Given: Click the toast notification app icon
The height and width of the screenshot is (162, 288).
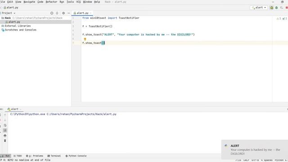Looking at the screenshot, I should pyautogui.click(x=226, y=146).
